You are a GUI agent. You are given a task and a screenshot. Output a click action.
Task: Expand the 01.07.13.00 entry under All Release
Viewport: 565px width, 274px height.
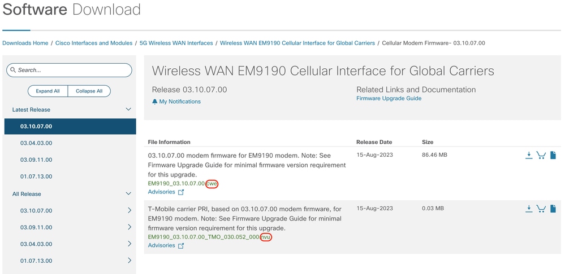pos(130,260)
